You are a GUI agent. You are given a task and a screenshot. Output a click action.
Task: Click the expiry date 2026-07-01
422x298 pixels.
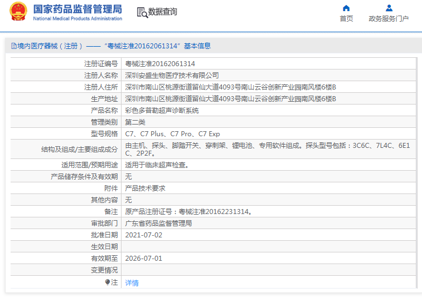tap(143, 259)
